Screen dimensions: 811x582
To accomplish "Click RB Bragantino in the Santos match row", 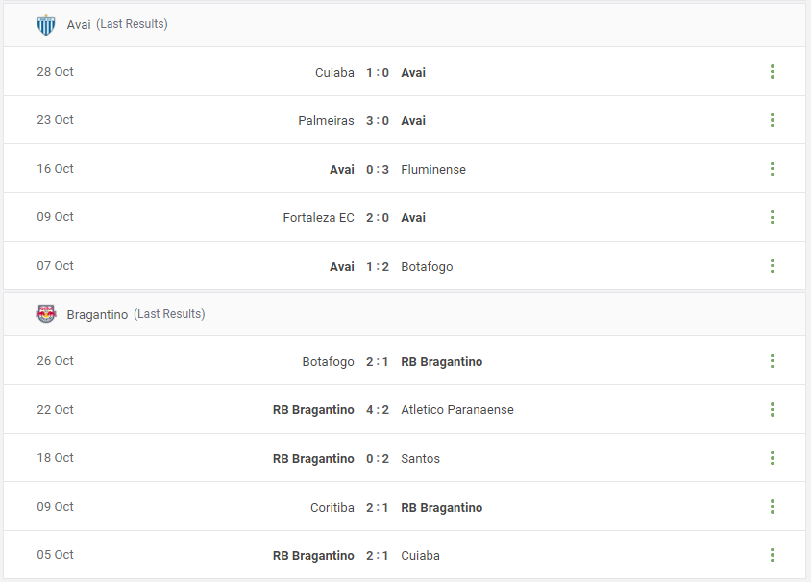I will tap(313, 458).
